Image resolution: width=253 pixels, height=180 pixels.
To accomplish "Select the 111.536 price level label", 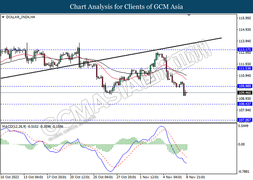I will pyautogui.click(x=245, y=68).
